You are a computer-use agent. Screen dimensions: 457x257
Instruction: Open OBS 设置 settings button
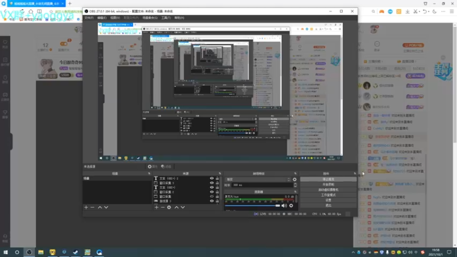[328, 200]
